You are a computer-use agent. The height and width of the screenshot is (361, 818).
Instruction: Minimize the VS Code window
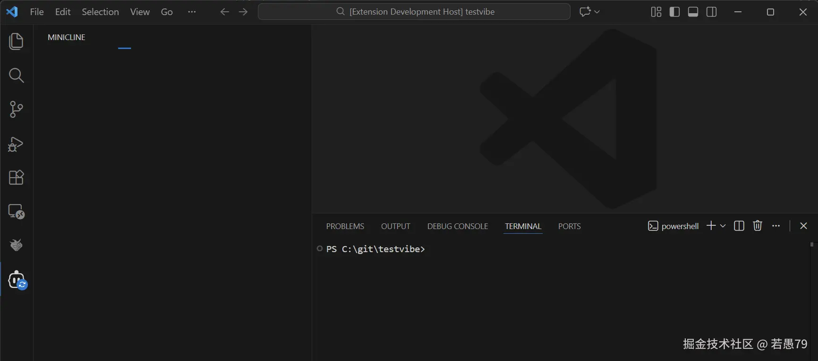(x=738, y=12)
